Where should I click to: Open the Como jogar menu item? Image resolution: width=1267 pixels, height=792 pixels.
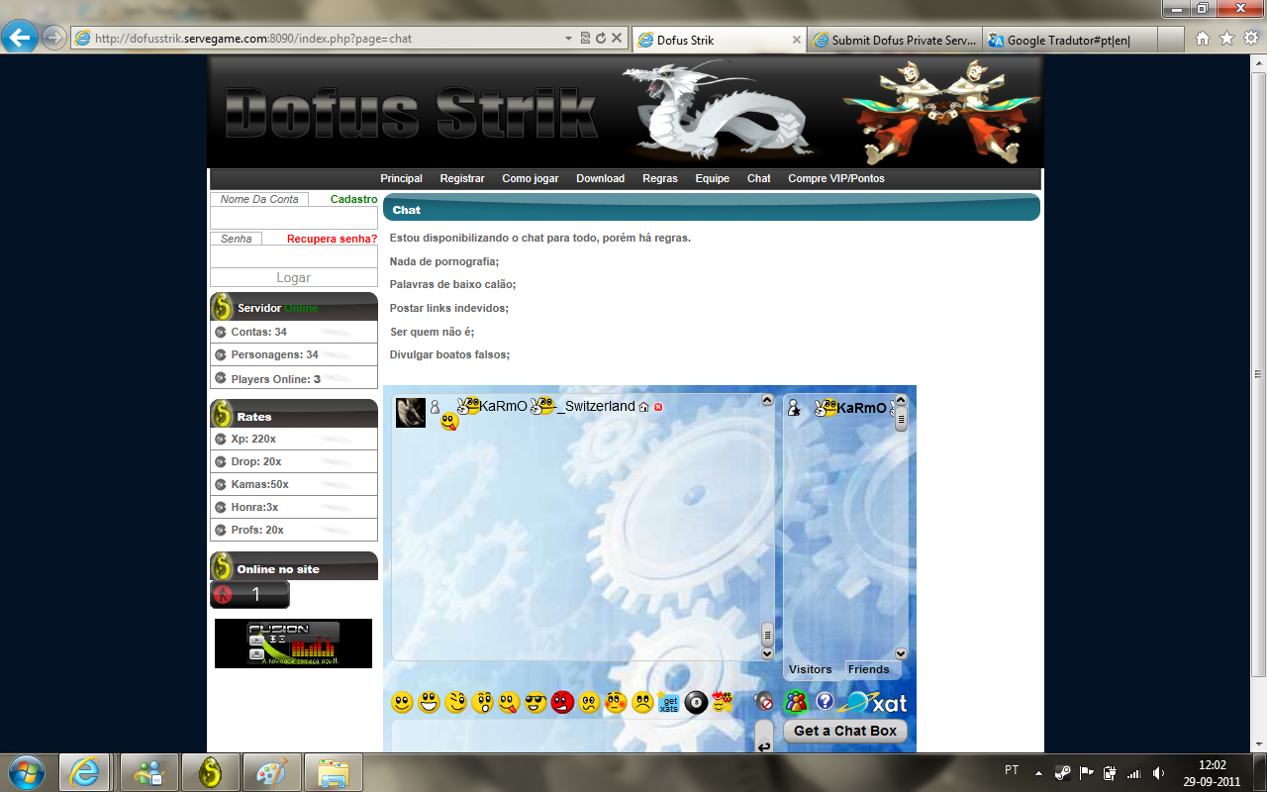[531, 178]
